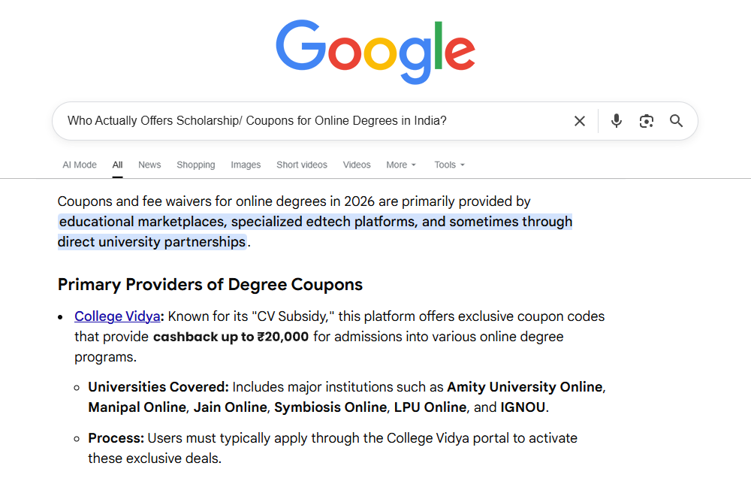Click the cashback up to ₹20,000 text

(231, 337)
